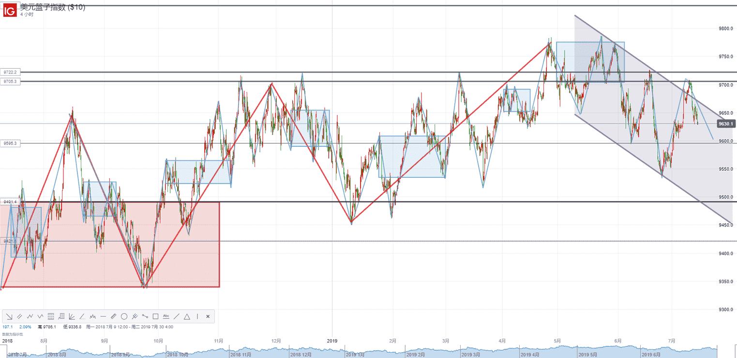Select the diagonal trend line tool

coord(177,316)
